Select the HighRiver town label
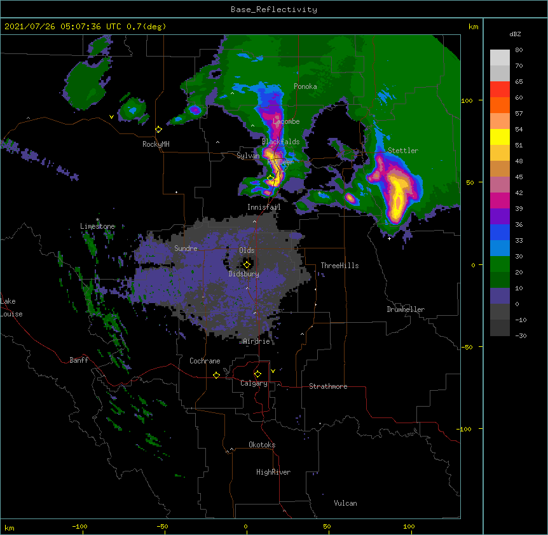 tap(273, 472)
